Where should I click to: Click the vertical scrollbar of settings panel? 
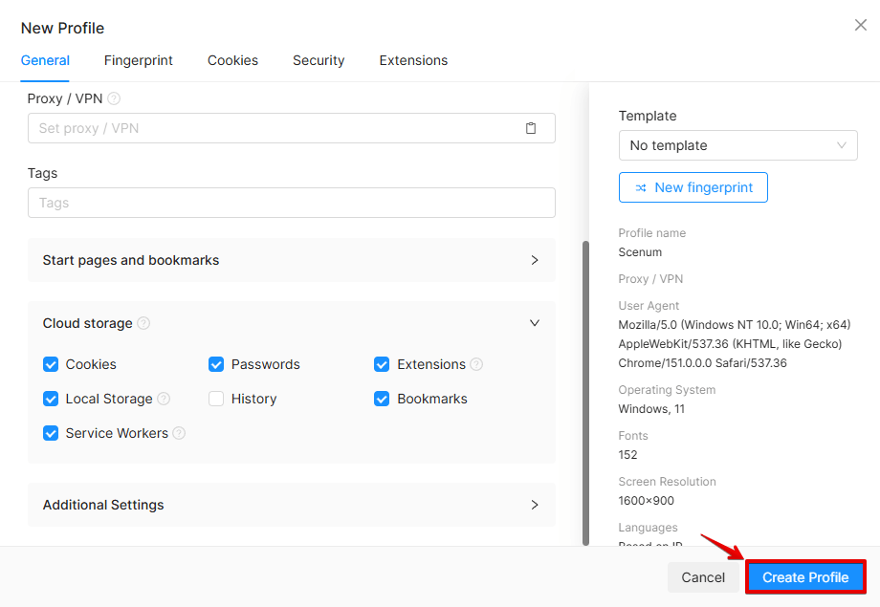(586, 393)
